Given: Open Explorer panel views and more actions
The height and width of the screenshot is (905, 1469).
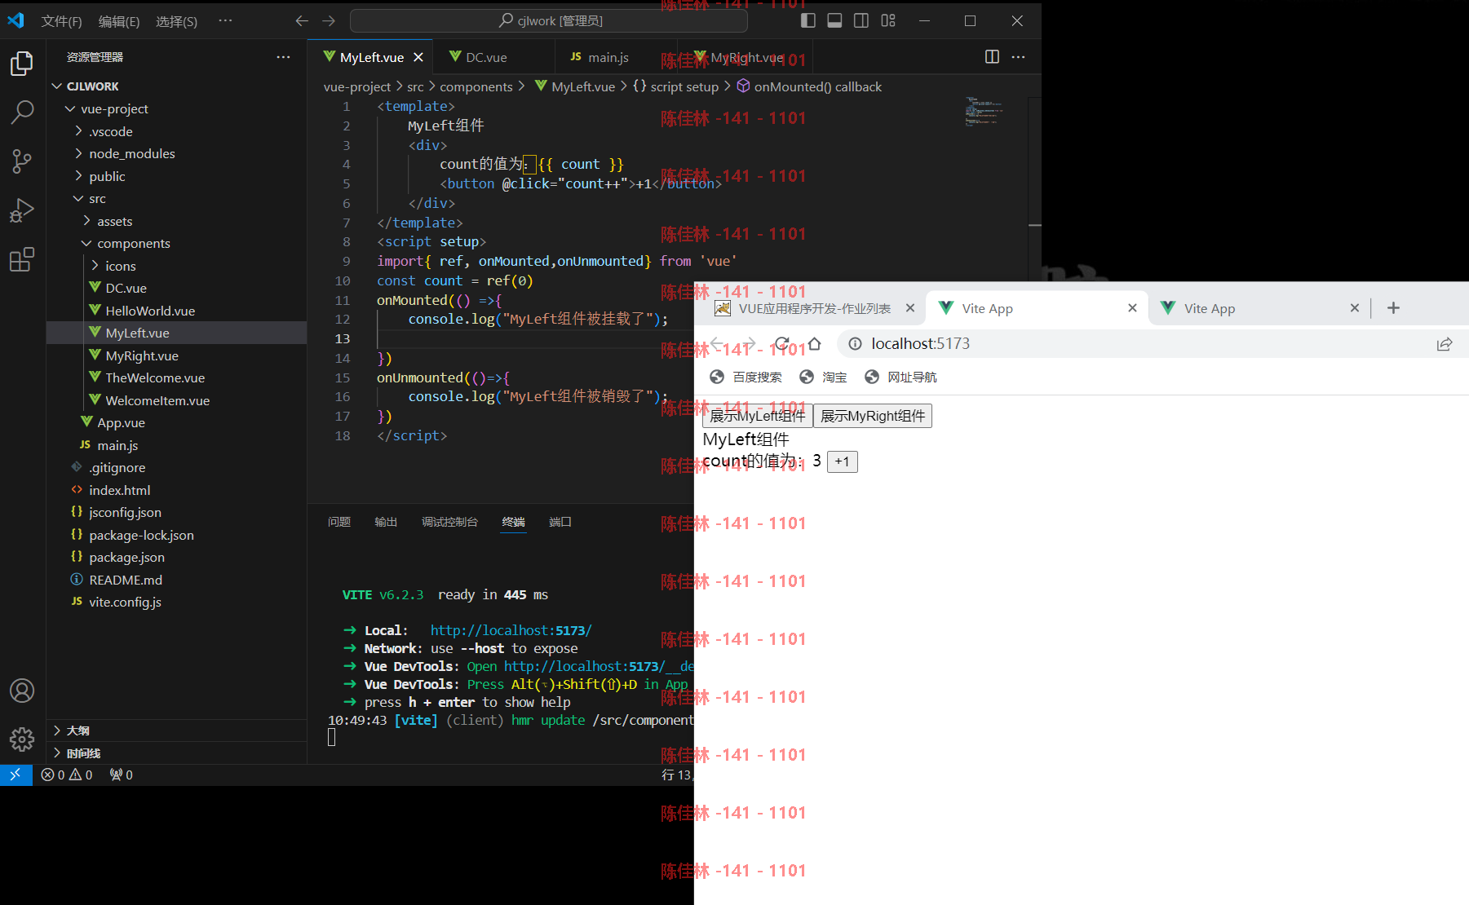Looking at the screenshot, I should coord(283,56).
